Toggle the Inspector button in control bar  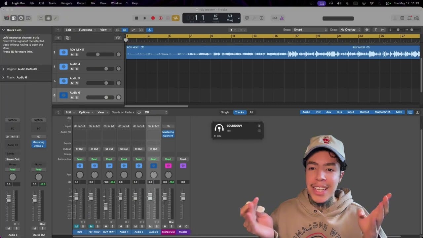(14, 18)
